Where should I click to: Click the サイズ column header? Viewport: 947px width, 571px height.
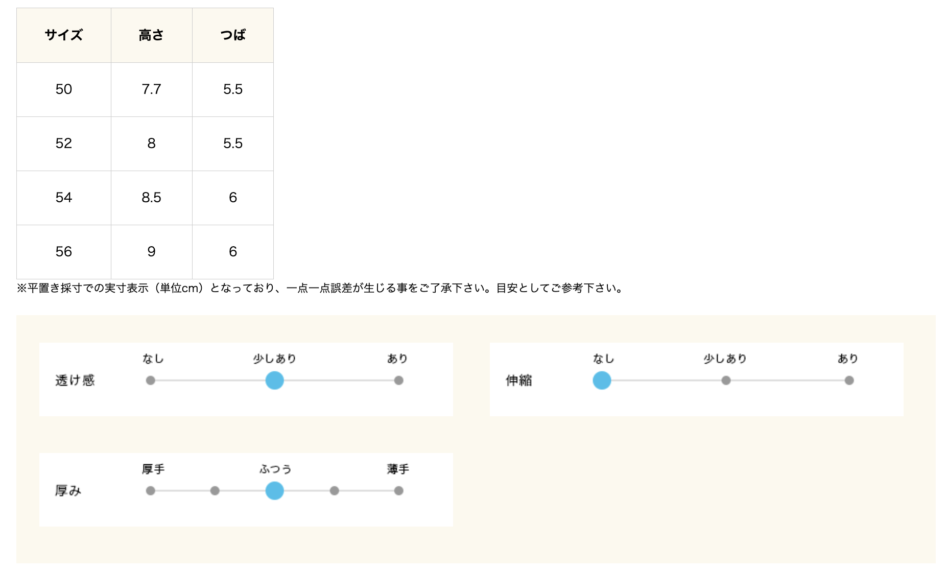(64, 35)
